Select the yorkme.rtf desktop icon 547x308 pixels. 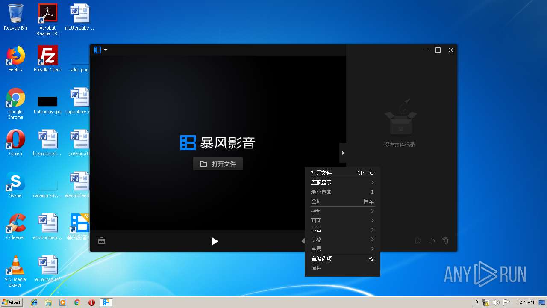tap(79, 143)
